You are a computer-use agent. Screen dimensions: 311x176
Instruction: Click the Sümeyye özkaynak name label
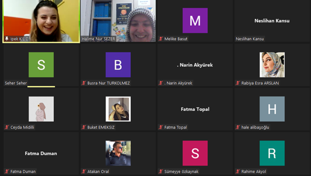(181, 172)
